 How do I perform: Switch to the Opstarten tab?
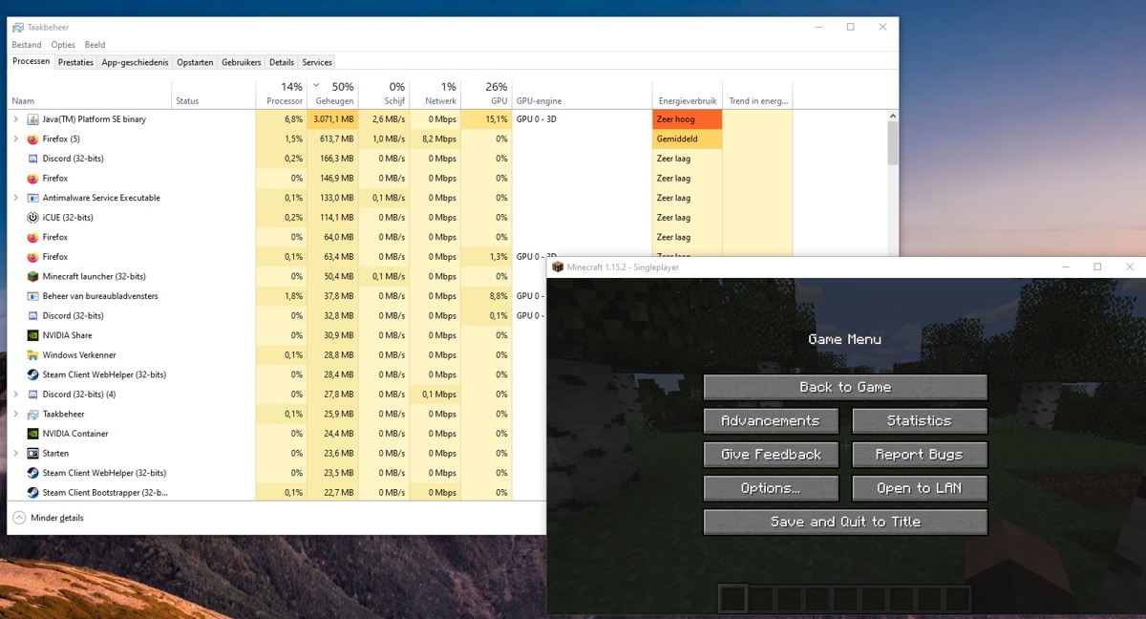[195, 62]
